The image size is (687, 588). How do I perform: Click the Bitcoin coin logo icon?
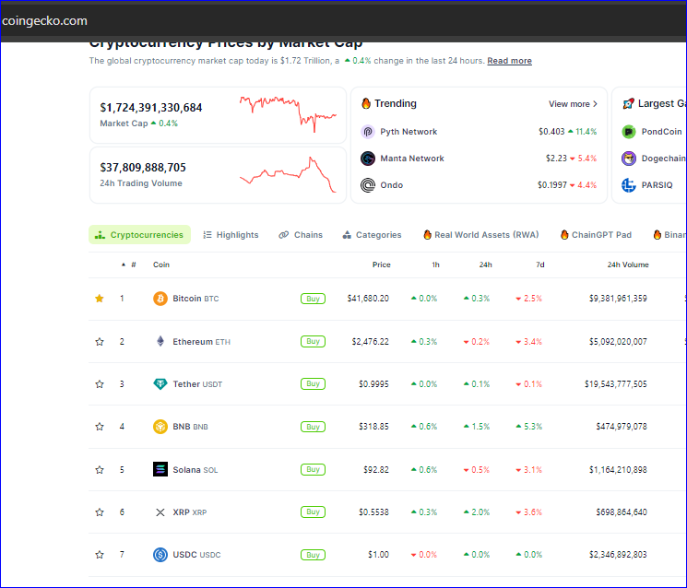tap(160, 299)
